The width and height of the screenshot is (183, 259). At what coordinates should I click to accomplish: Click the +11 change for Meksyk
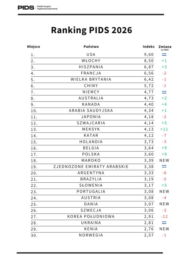pos(164,129)
